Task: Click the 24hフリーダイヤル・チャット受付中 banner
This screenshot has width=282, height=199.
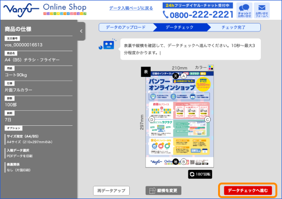Action: (198, 5)
